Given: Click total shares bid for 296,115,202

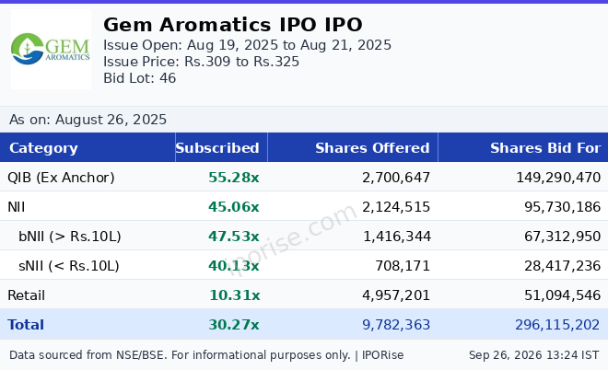Looking at the screenshot, I should [557, 325].
